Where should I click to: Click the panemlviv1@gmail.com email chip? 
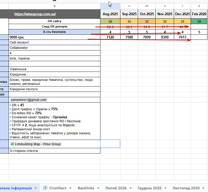tap(29, 100)
